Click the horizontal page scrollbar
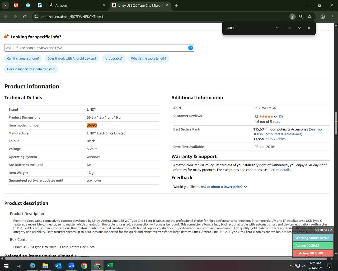 coord(166,258)
